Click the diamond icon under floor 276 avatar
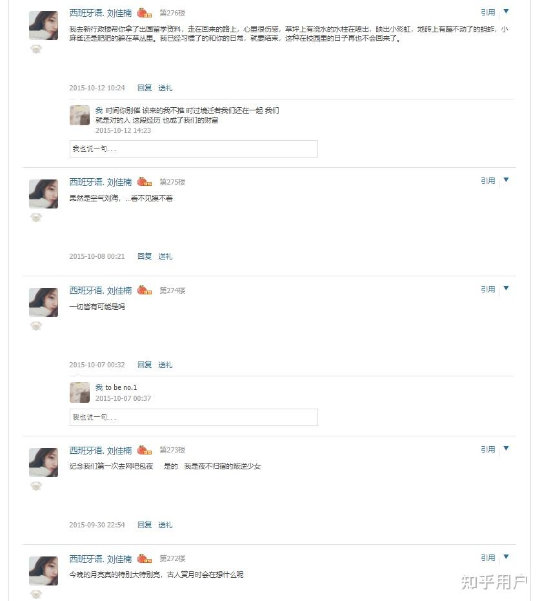 [x=36, y=48]
